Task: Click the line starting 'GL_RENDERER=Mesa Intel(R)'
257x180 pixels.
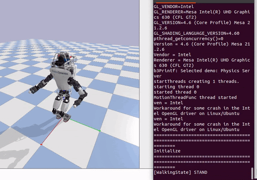Action: coord(202,12)
